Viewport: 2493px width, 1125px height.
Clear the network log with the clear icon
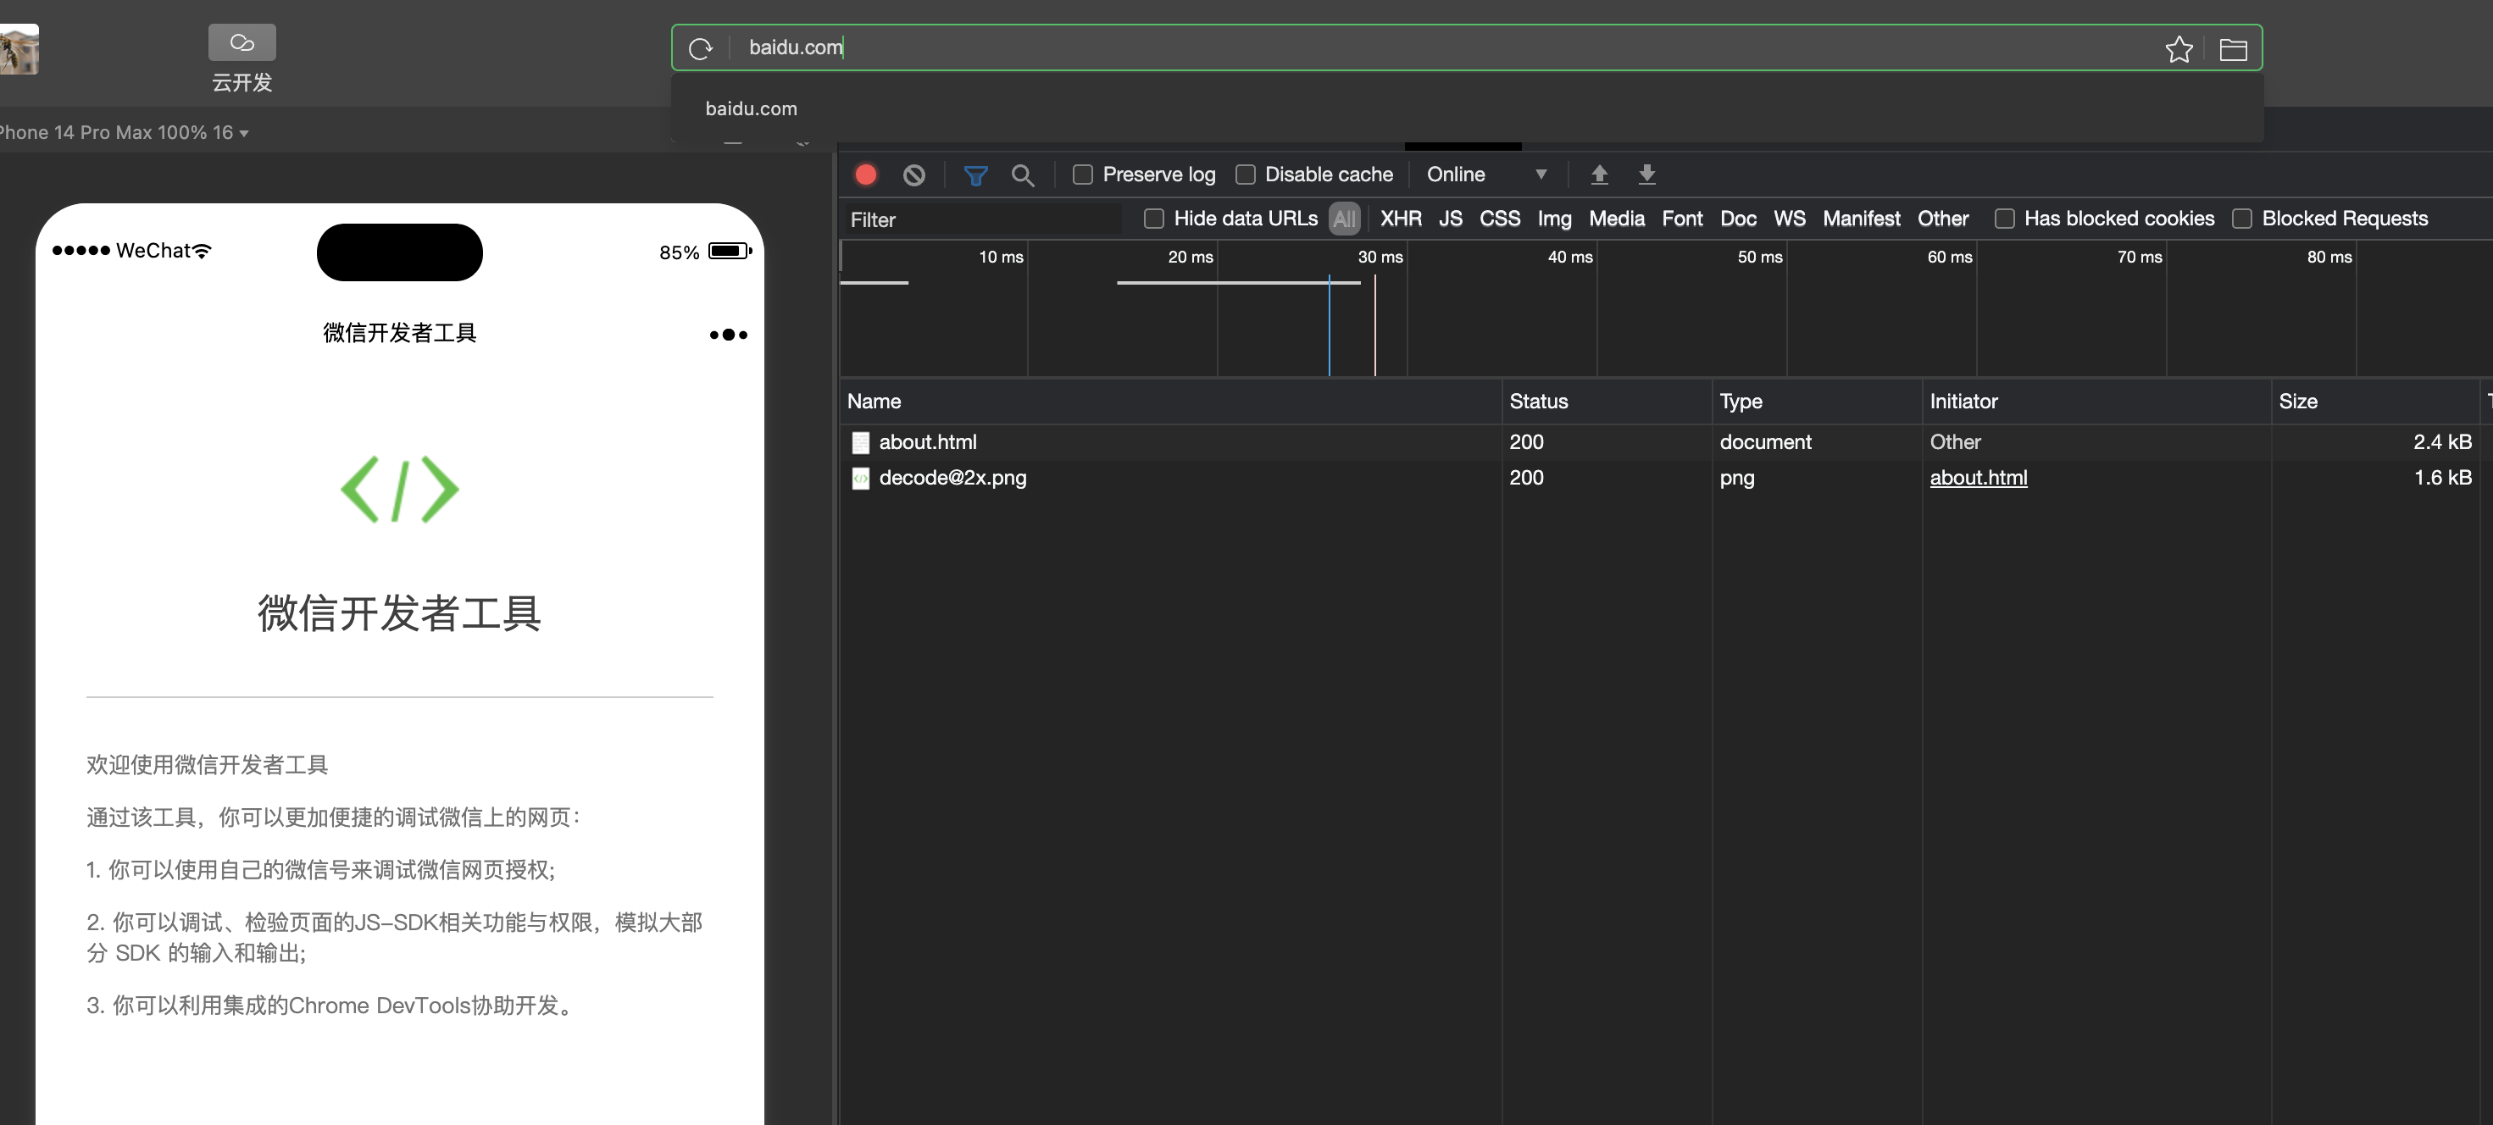click(913, 175)
